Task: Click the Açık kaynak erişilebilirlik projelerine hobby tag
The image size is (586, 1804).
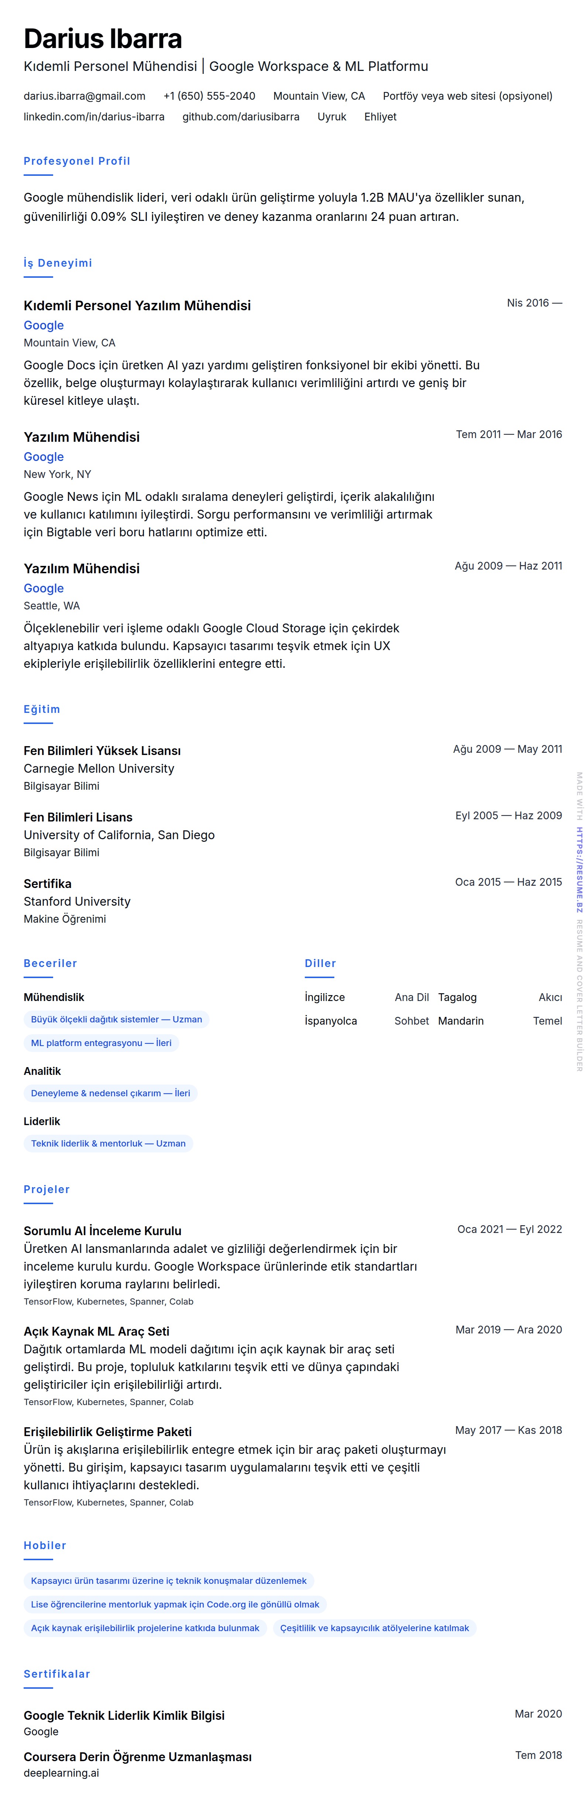Action: (145, 1629)
